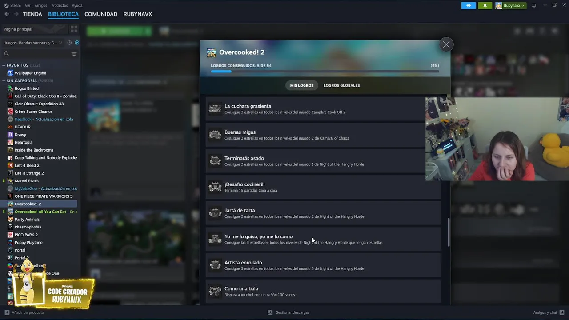This screenshot has height=320, width=569.
Task: Click the back navigation arrow
Action: (7, 14)
